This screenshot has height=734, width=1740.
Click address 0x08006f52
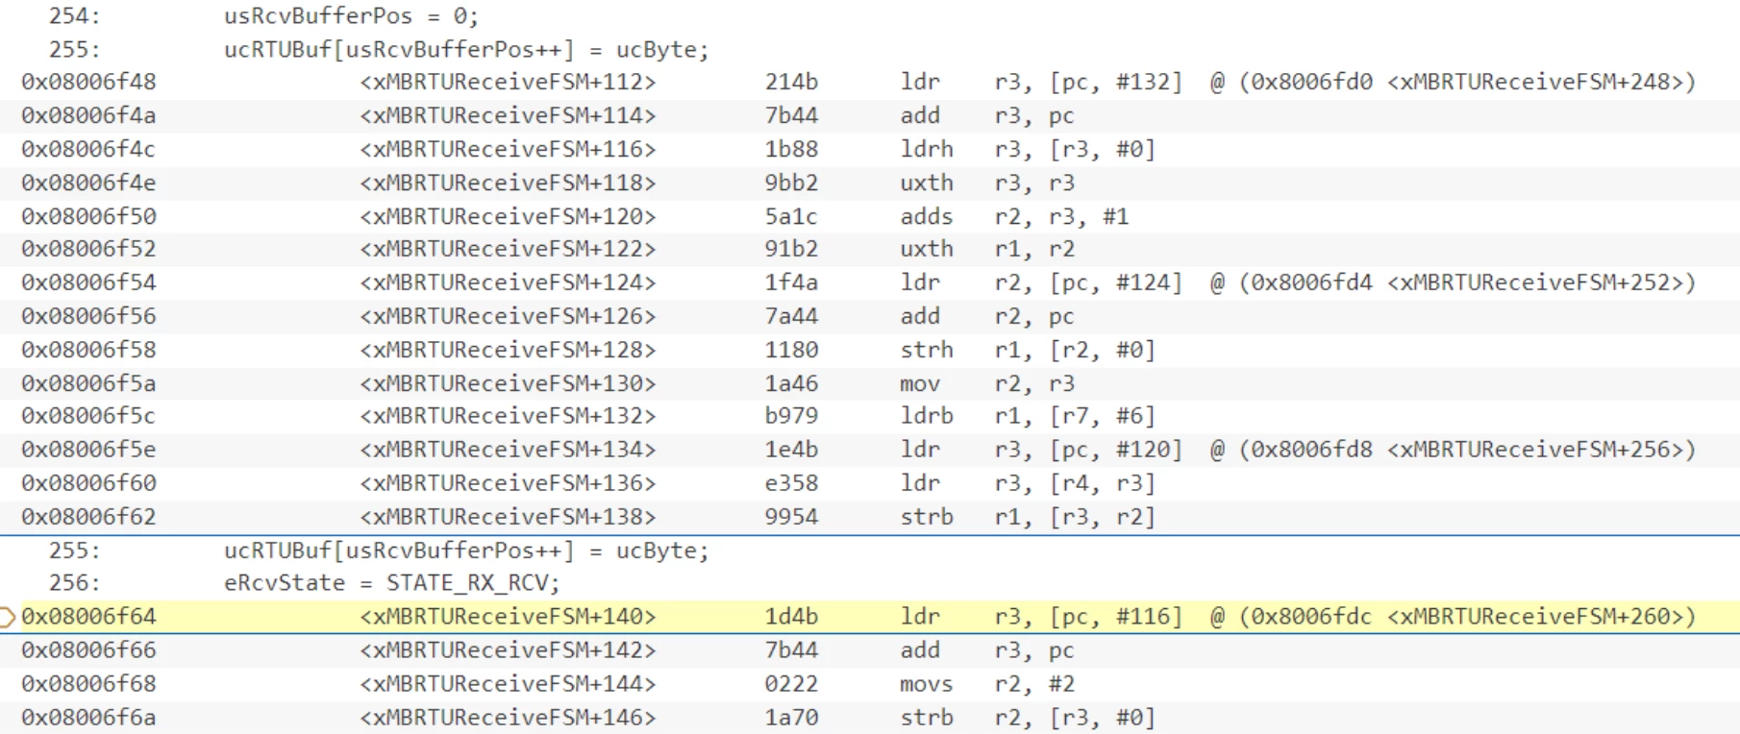click(88, 250)
